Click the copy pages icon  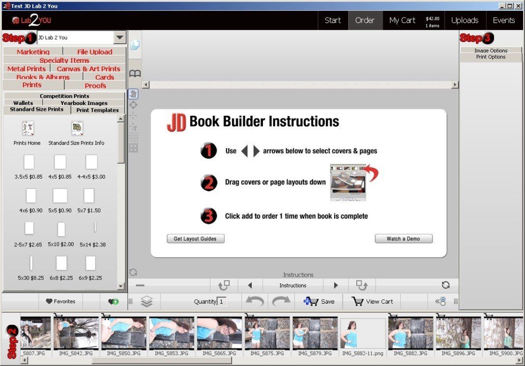(135, 45)
